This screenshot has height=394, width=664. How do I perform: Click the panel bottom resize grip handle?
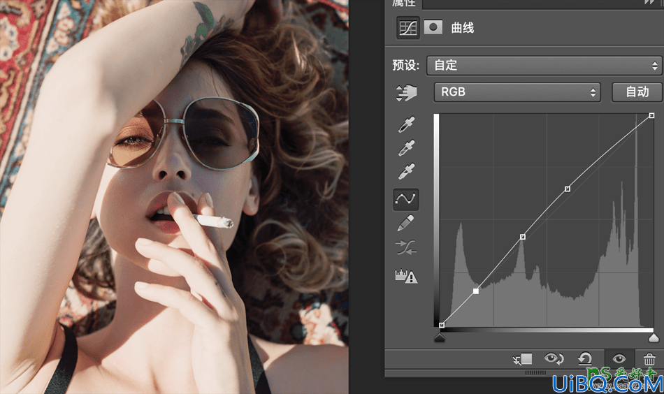[x=535, y=373]
